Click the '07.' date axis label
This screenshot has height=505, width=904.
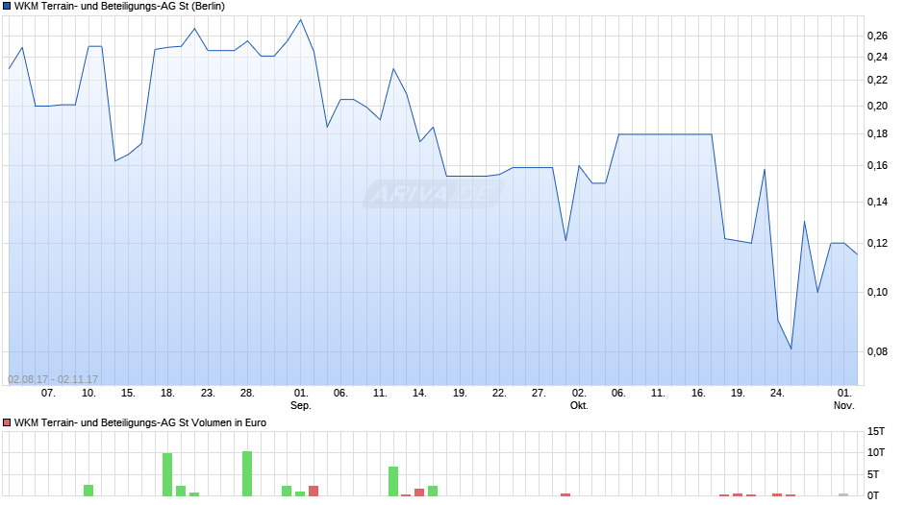pyautogui.click(x=48, y=394)
